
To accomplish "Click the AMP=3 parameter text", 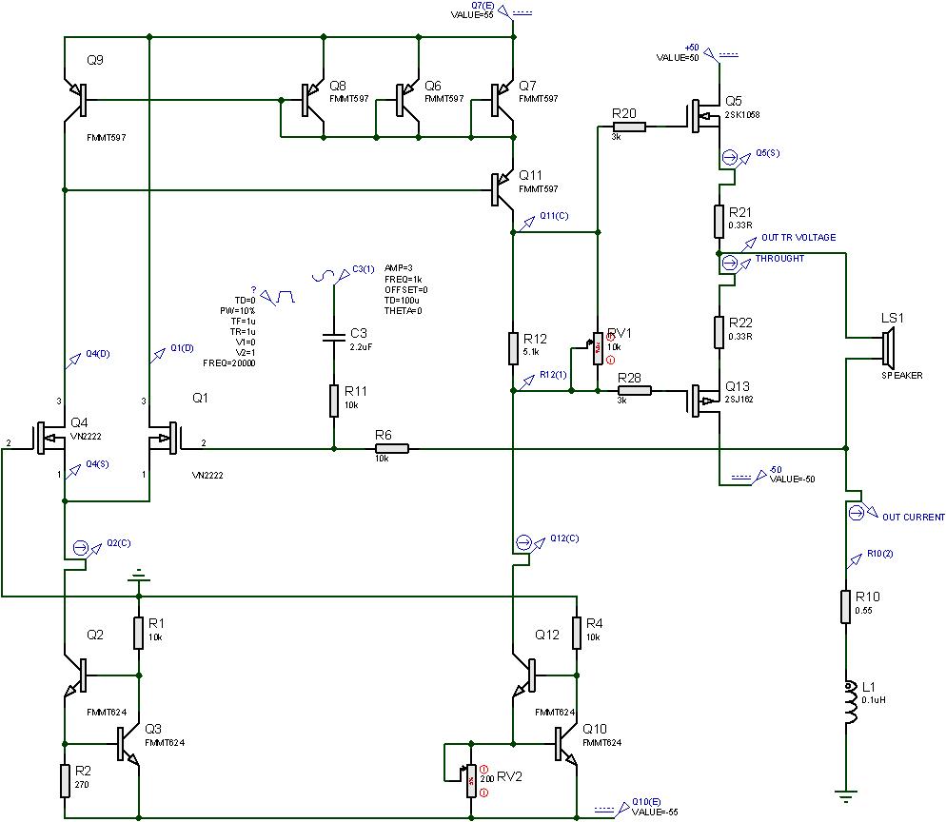I will [398, 267].
